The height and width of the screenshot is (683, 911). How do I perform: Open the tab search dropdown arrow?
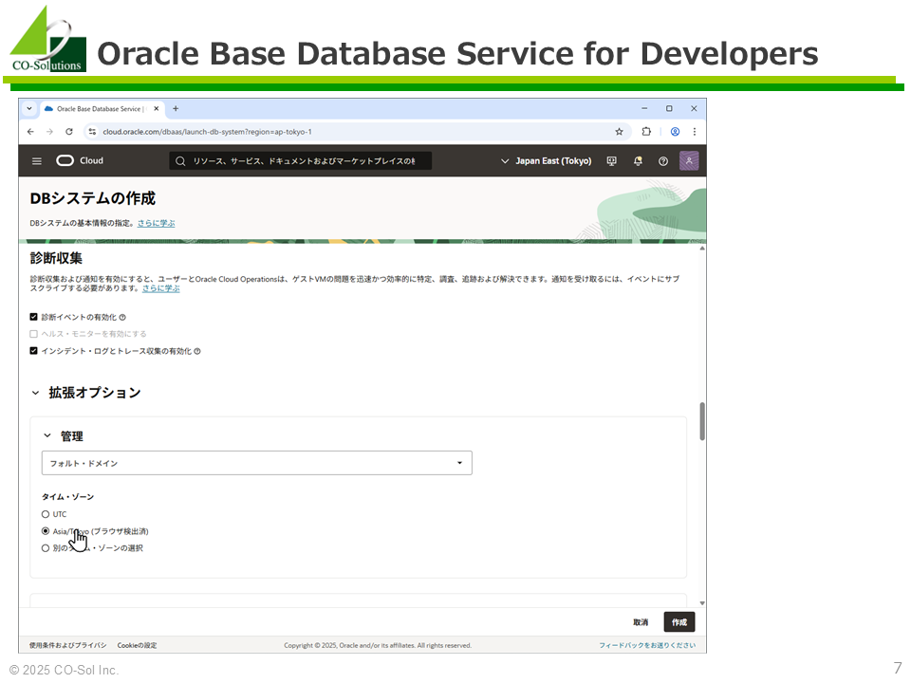(29, 108)
